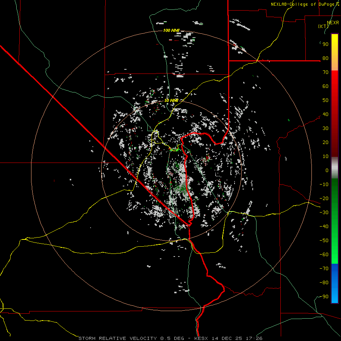The height and width of the screenshot is (341, 341).
Task: Click the 80 label on the velocity scale
Action: coord(325,58)
